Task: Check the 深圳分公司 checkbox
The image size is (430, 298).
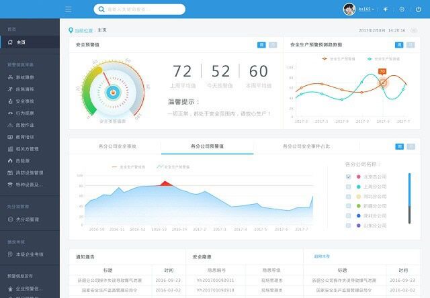Action: (348, 216)
